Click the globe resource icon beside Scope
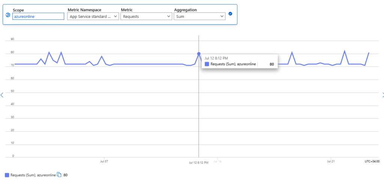 pyautogui.click(x=8, y=15)
